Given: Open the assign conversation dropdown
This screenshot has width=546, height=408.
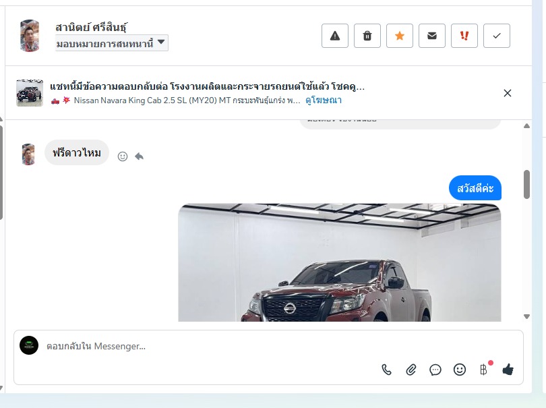Looking at the screenshot, I should [x=112, y=43].
